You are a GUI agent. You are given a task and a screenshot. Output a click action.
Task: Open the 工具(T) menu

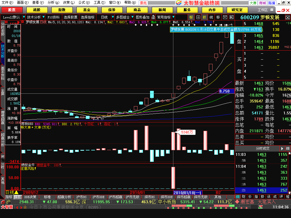tap(99, 3)
